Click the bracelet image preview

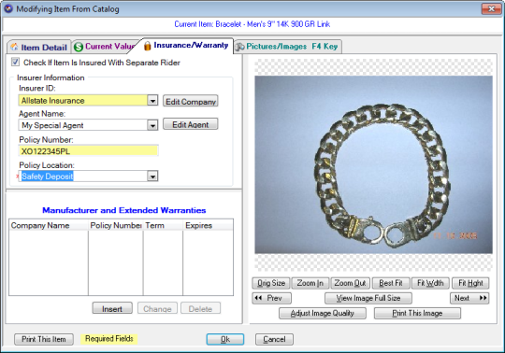tap(373, 164)
